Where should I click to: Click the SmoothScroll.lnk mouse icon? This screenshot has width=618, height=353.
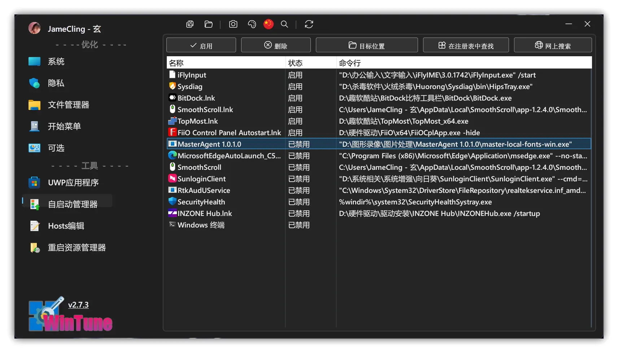pyautogui.click(x=173, y=109)
